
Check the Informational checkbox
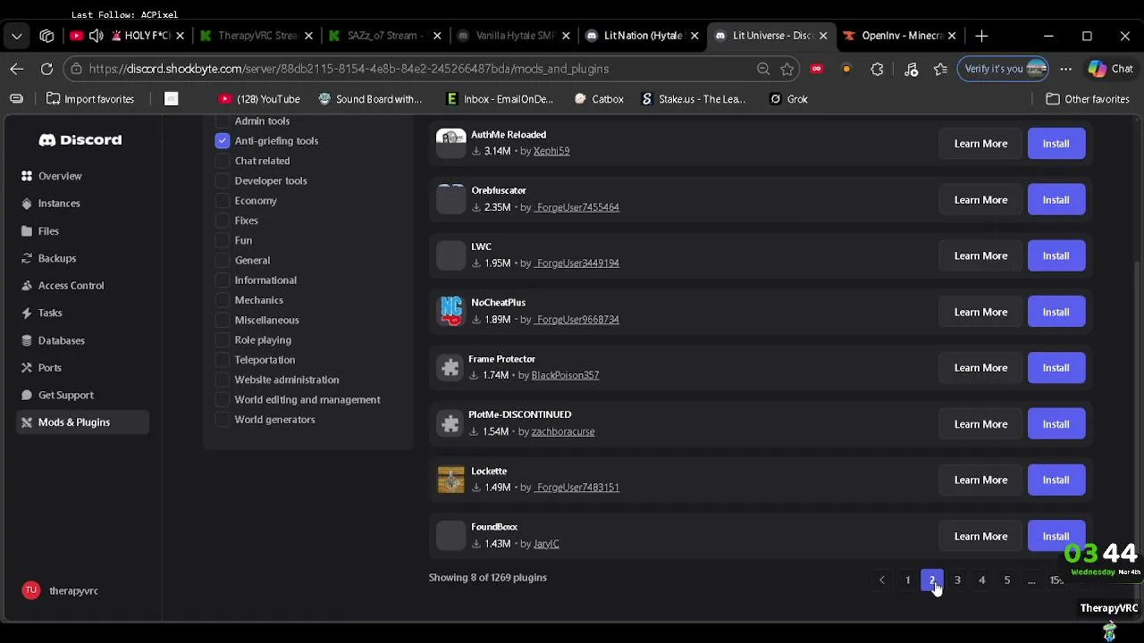[x=223, y=280]
